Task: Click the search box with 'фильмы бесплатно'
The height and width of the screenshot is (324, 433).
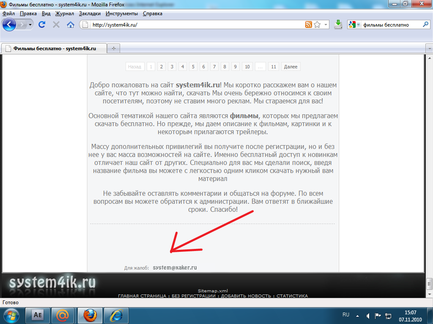Action: point(391,25)
